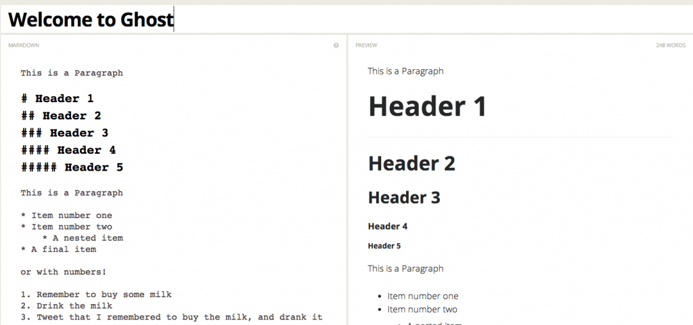Image resolution: width=693 pixels, height=325 pixels.
Task: Click '* A nested item' in editor
Action: pyautogui.click(x=83, y=238)
